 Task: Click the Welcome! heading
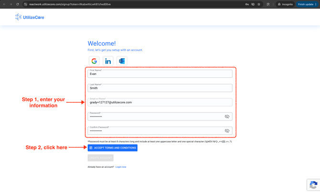[x=102, y=43]
